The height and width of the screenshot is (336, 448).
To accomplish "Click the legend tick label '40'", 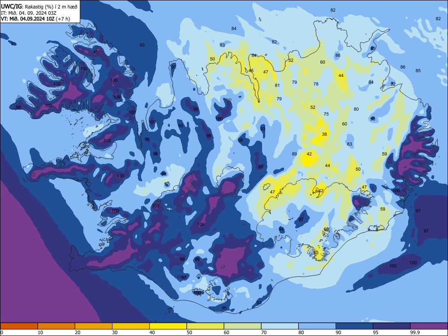I will (x=152, y=332).
